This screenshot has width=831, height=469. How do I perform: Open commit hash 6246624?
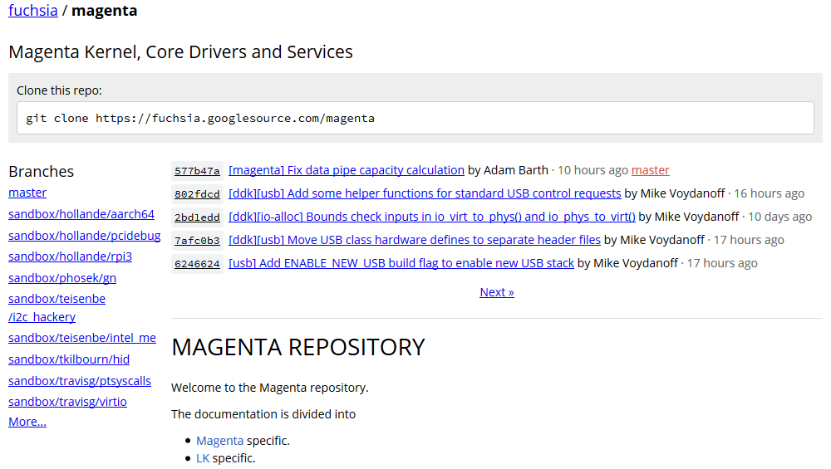point(197,264)
